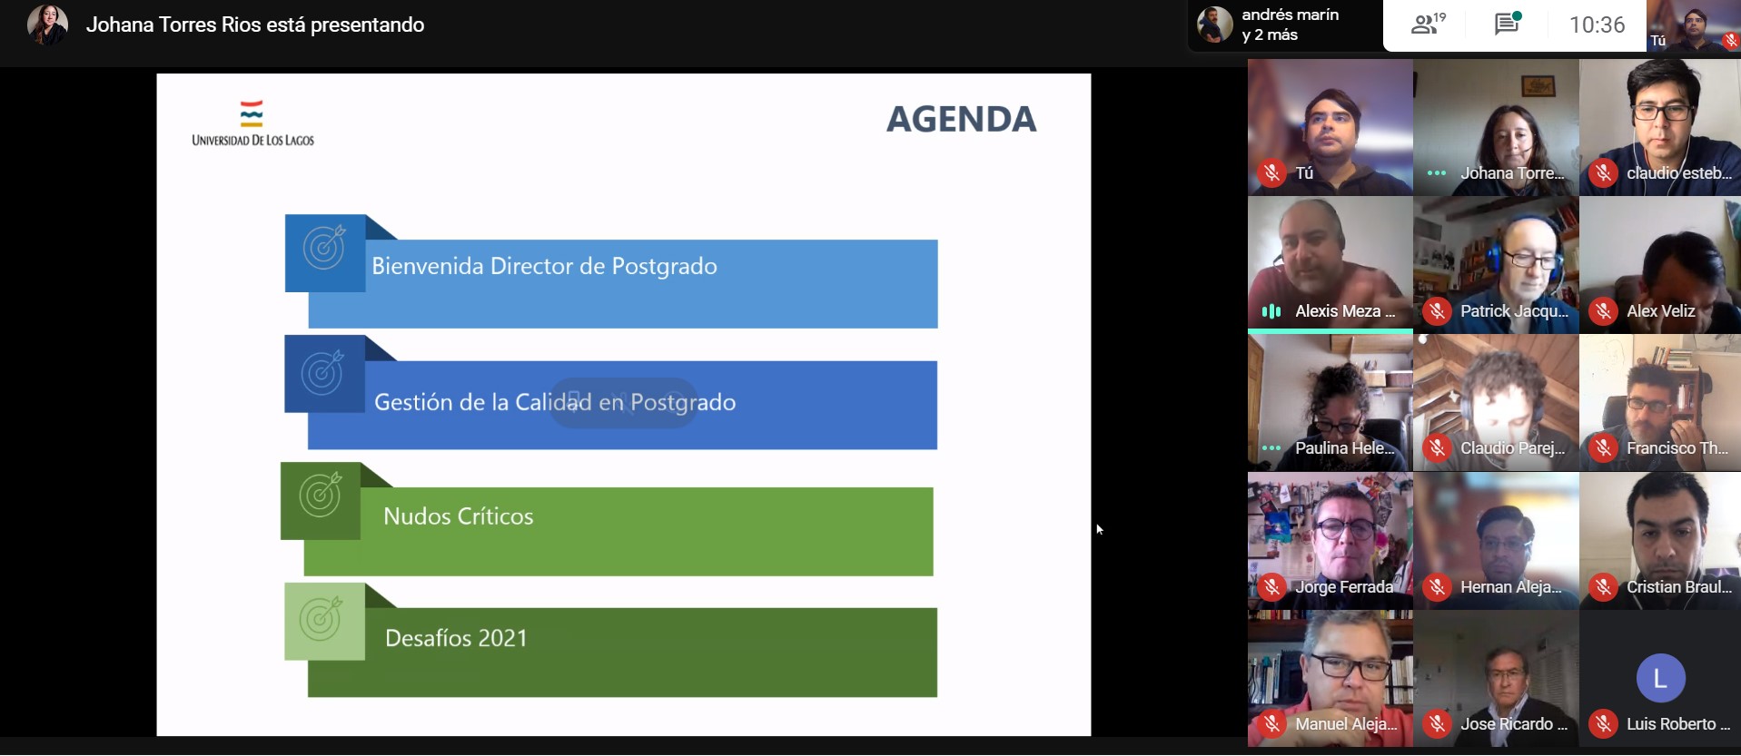Click target icon beside Gestión de la Calidad
This screenshot has height=756, width=1741.
[x=323, y=372]
